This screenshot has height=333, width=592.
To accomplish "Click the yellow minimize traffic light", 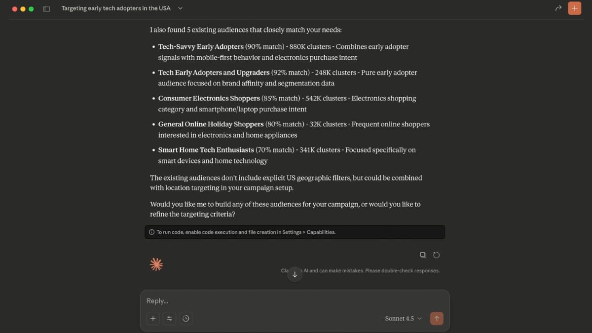I will 22,8.
